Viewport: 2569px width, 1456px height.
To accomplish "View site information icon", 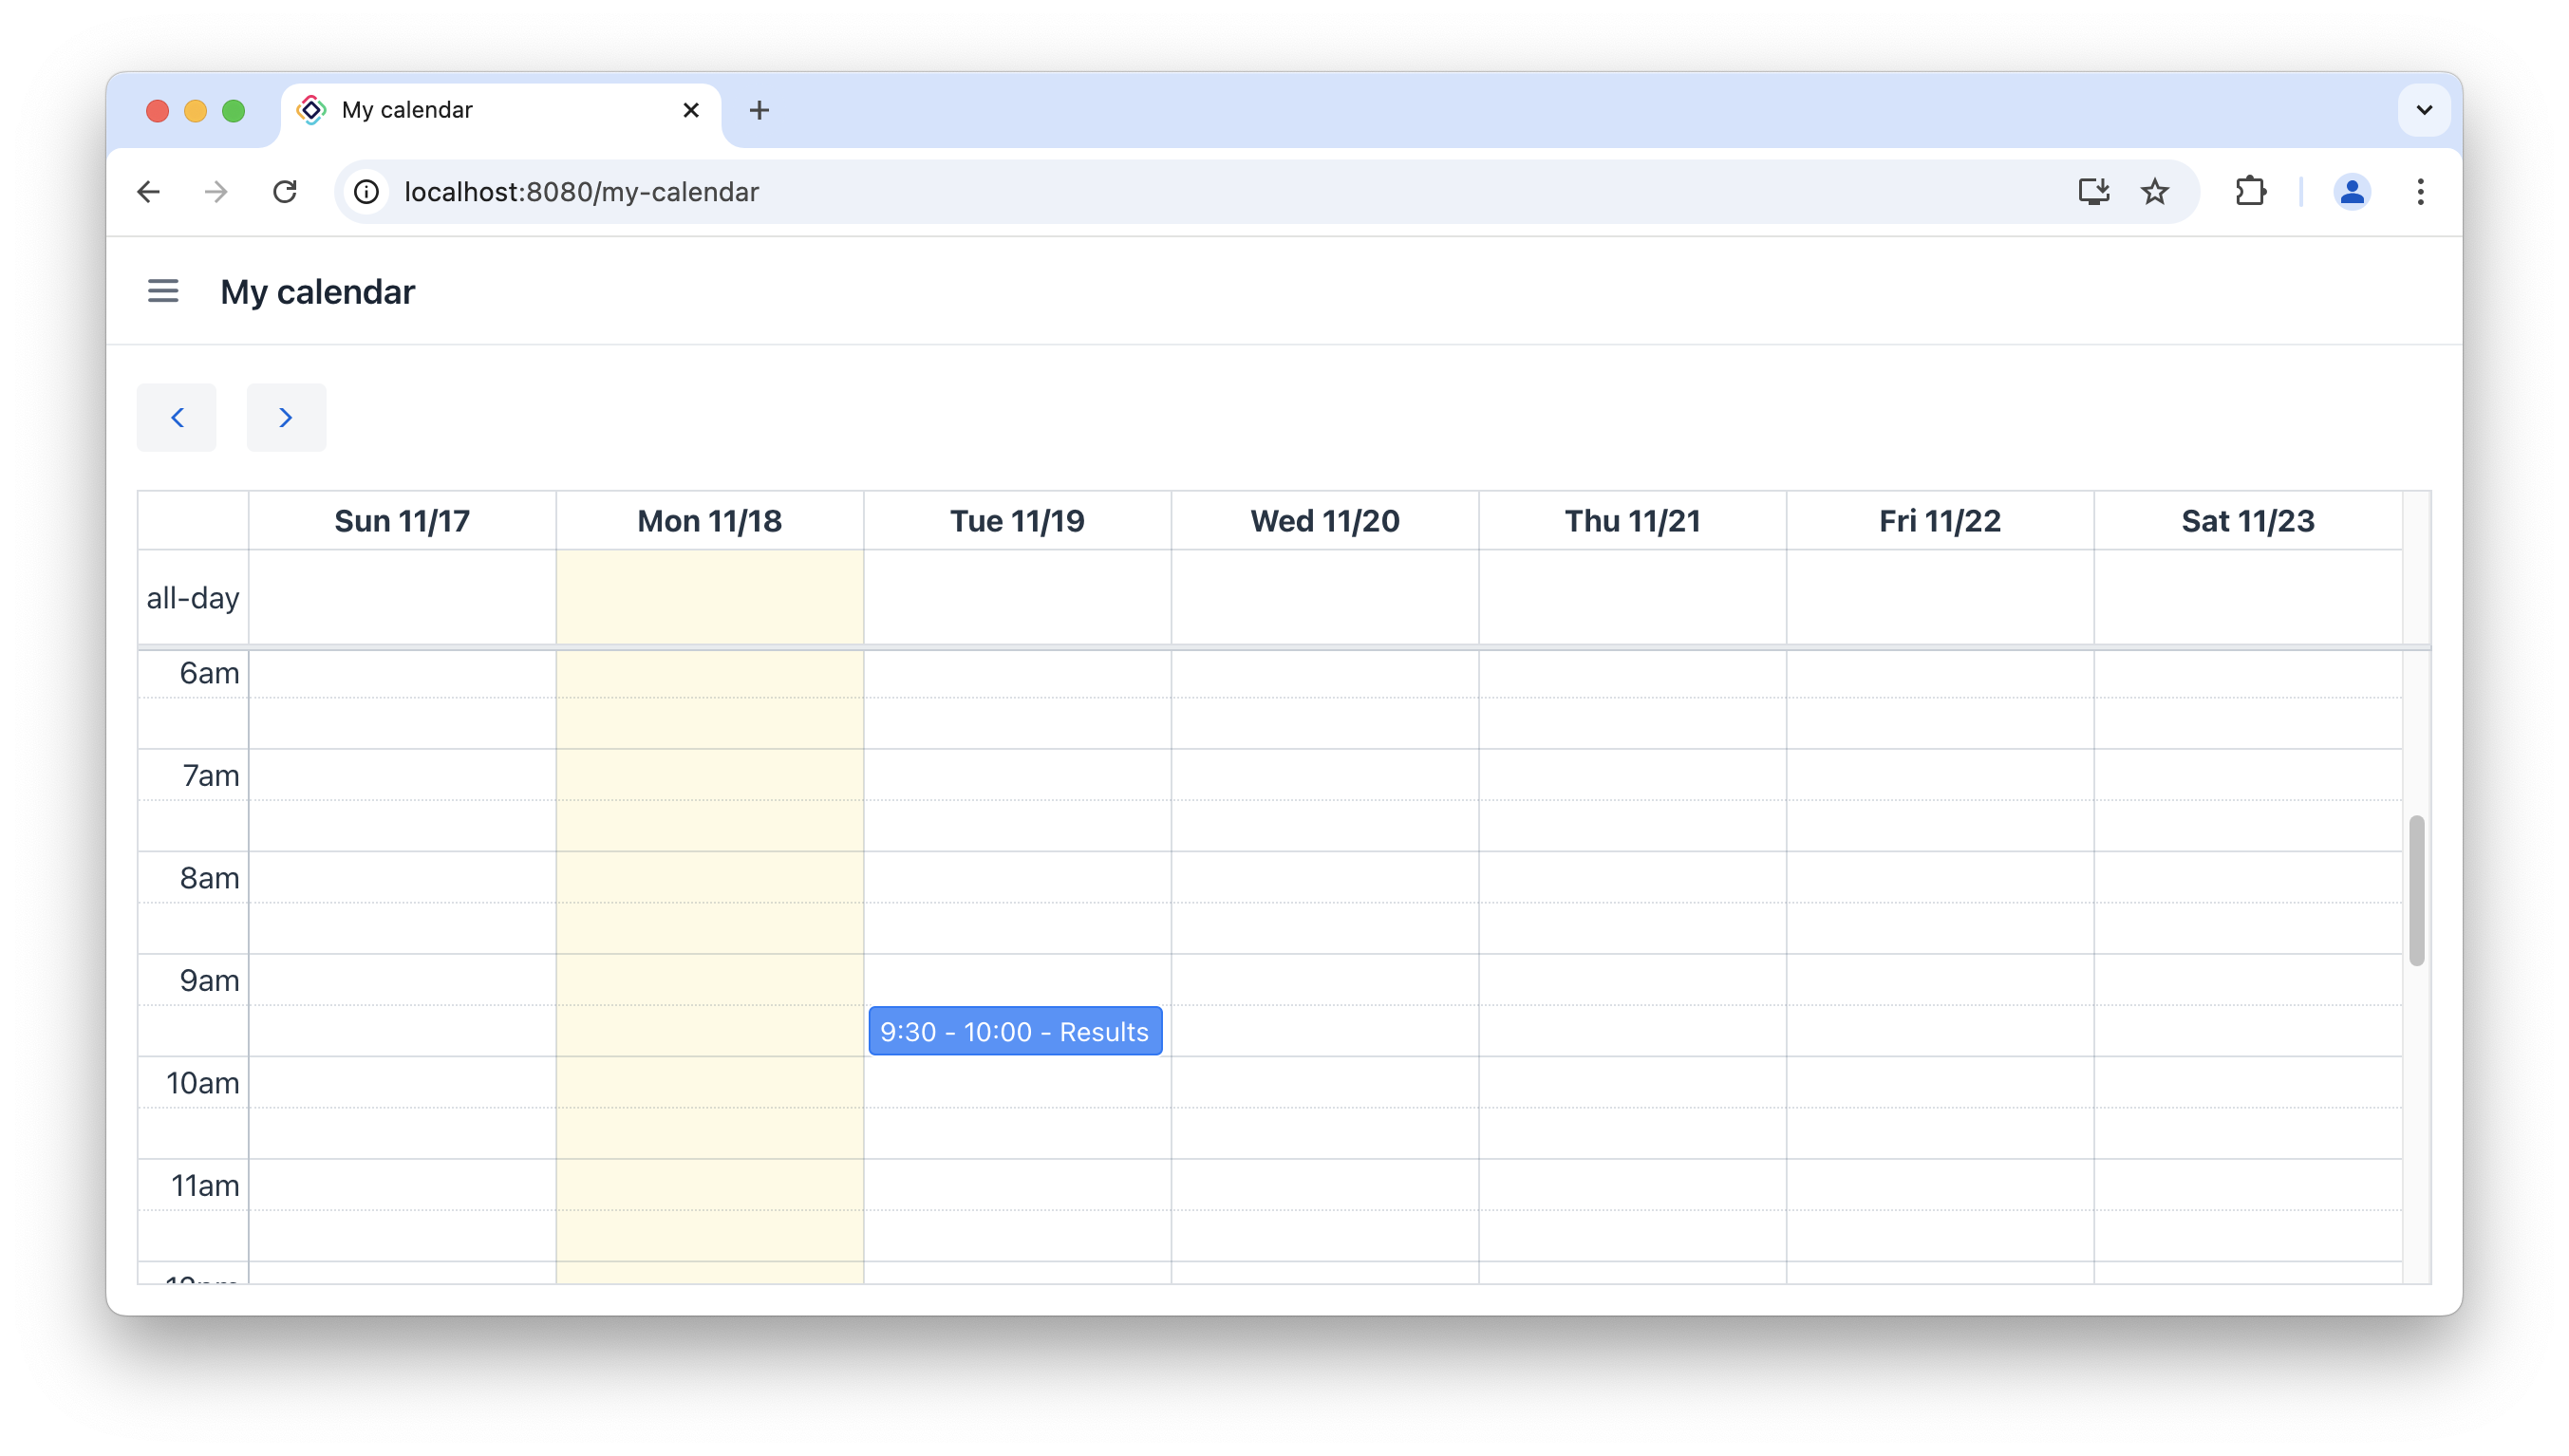I will tap(367, 192).
